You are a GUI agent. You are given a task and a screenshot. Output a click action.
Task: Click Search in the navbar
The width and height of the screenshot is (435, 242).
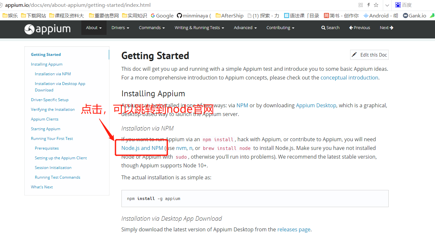(x=330, y=28)
